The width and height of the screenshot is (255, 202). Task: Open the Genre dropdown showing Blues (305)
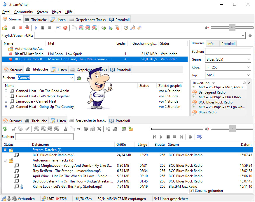point(228,59)
